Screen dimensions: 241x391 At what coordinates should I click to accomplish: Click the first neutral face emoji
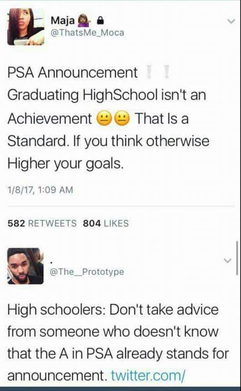[x=105, y=119]
